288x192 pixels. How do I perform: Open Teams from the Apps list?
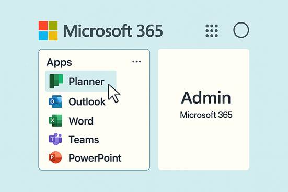click(84, 140)
